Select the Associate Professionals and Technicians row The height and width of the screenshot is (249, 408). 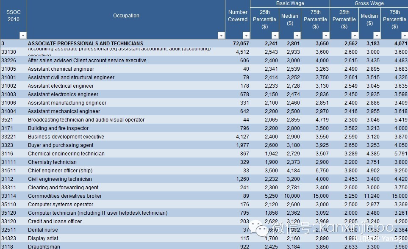click(x=85, y=44)
